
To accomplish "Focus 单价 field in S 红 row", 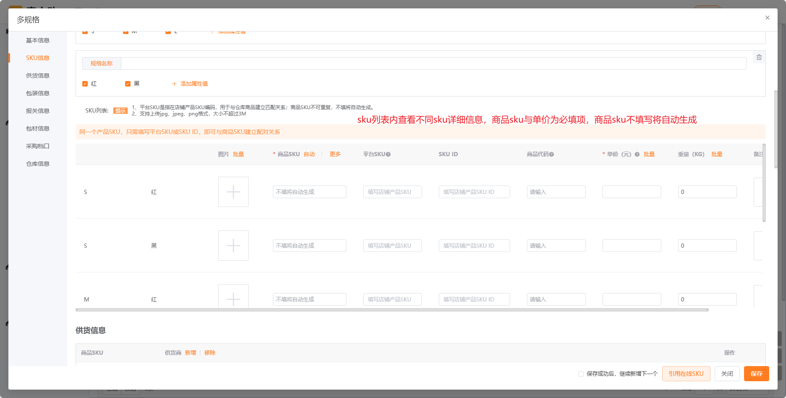I will tap(632, 192).
